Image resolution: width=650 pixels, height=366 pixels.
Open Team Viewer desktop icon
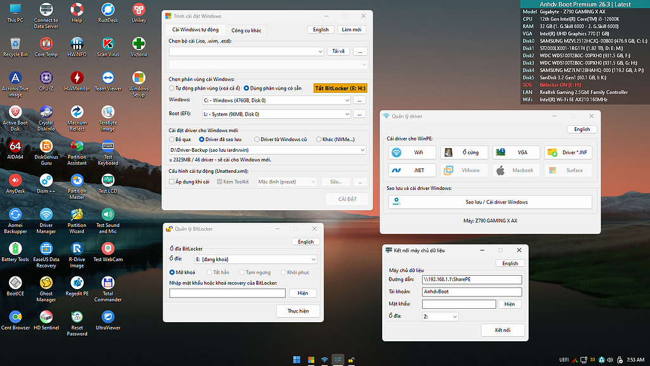pyautogui.click(x=108, y=81)
